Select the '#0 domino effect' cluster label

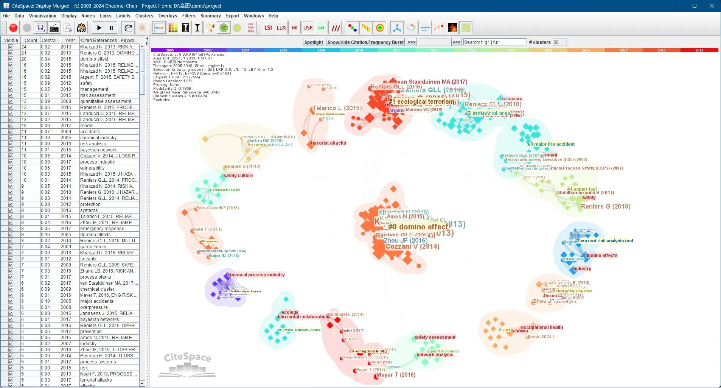tap(418, 227)
